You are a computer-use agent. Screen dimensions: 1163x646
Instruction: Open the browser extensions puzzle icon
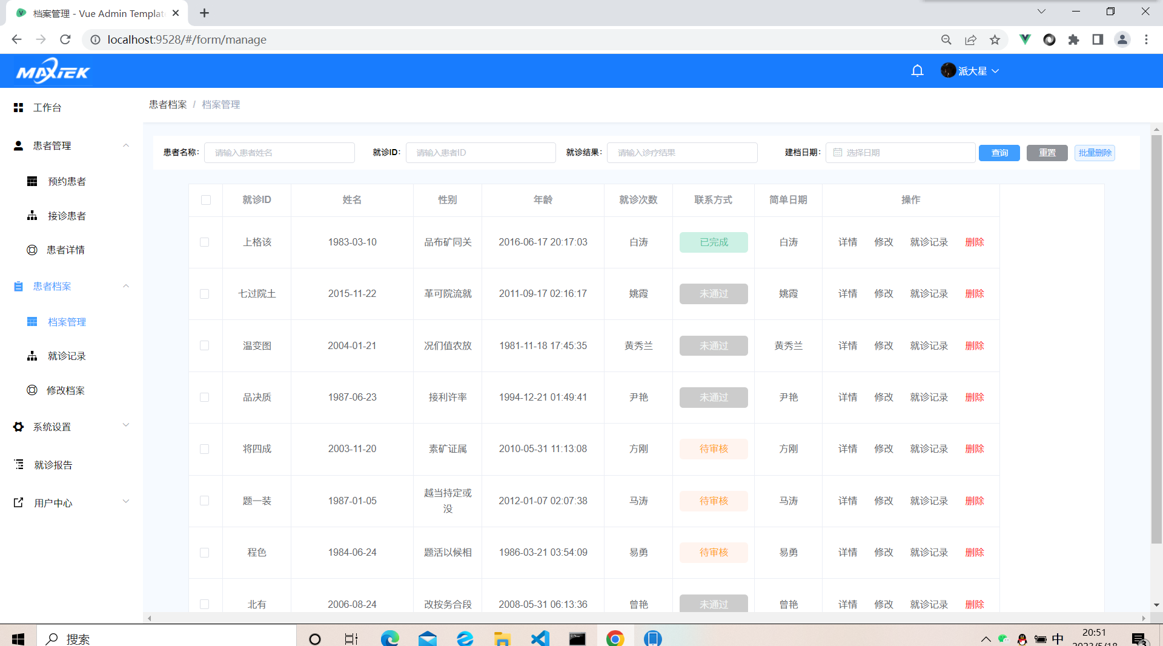pyautogui.click(x=1073, y=39)
